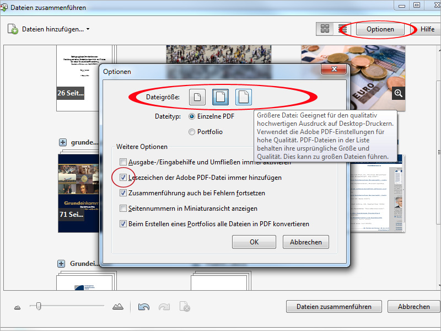Click the Optionen button in toolbar
Viewport: 441px width, 331px height.
[x=380, y=29]
